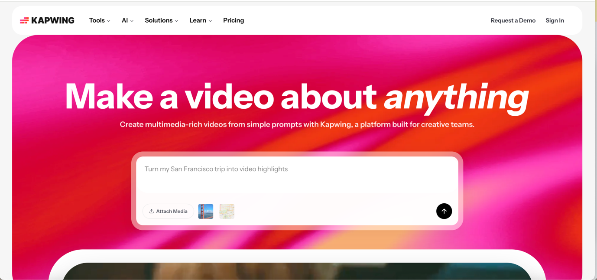This screenshot has height=280, width=597.
Task: Submit the video prompt with the arrow button
Action: (x=444, y=211)
